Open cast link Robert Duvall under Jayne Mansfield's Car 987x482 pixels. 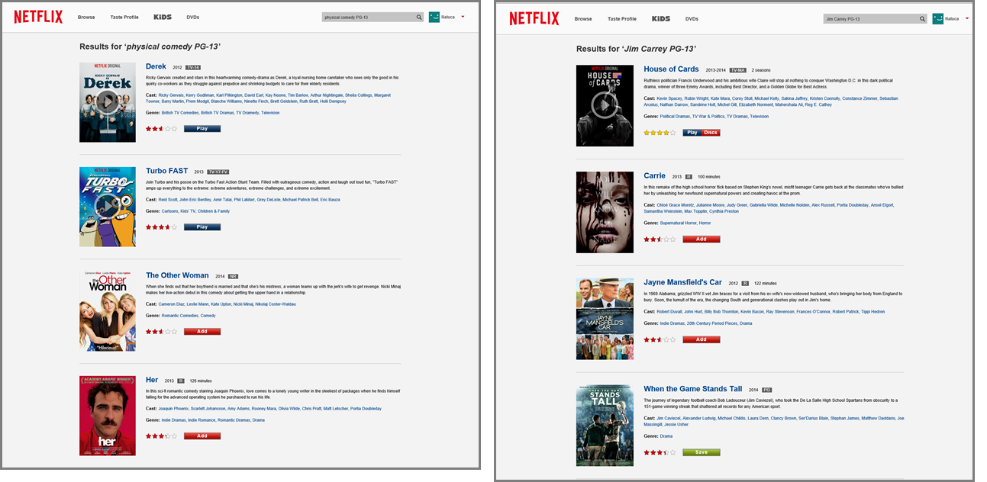click(x=669, y=312)
